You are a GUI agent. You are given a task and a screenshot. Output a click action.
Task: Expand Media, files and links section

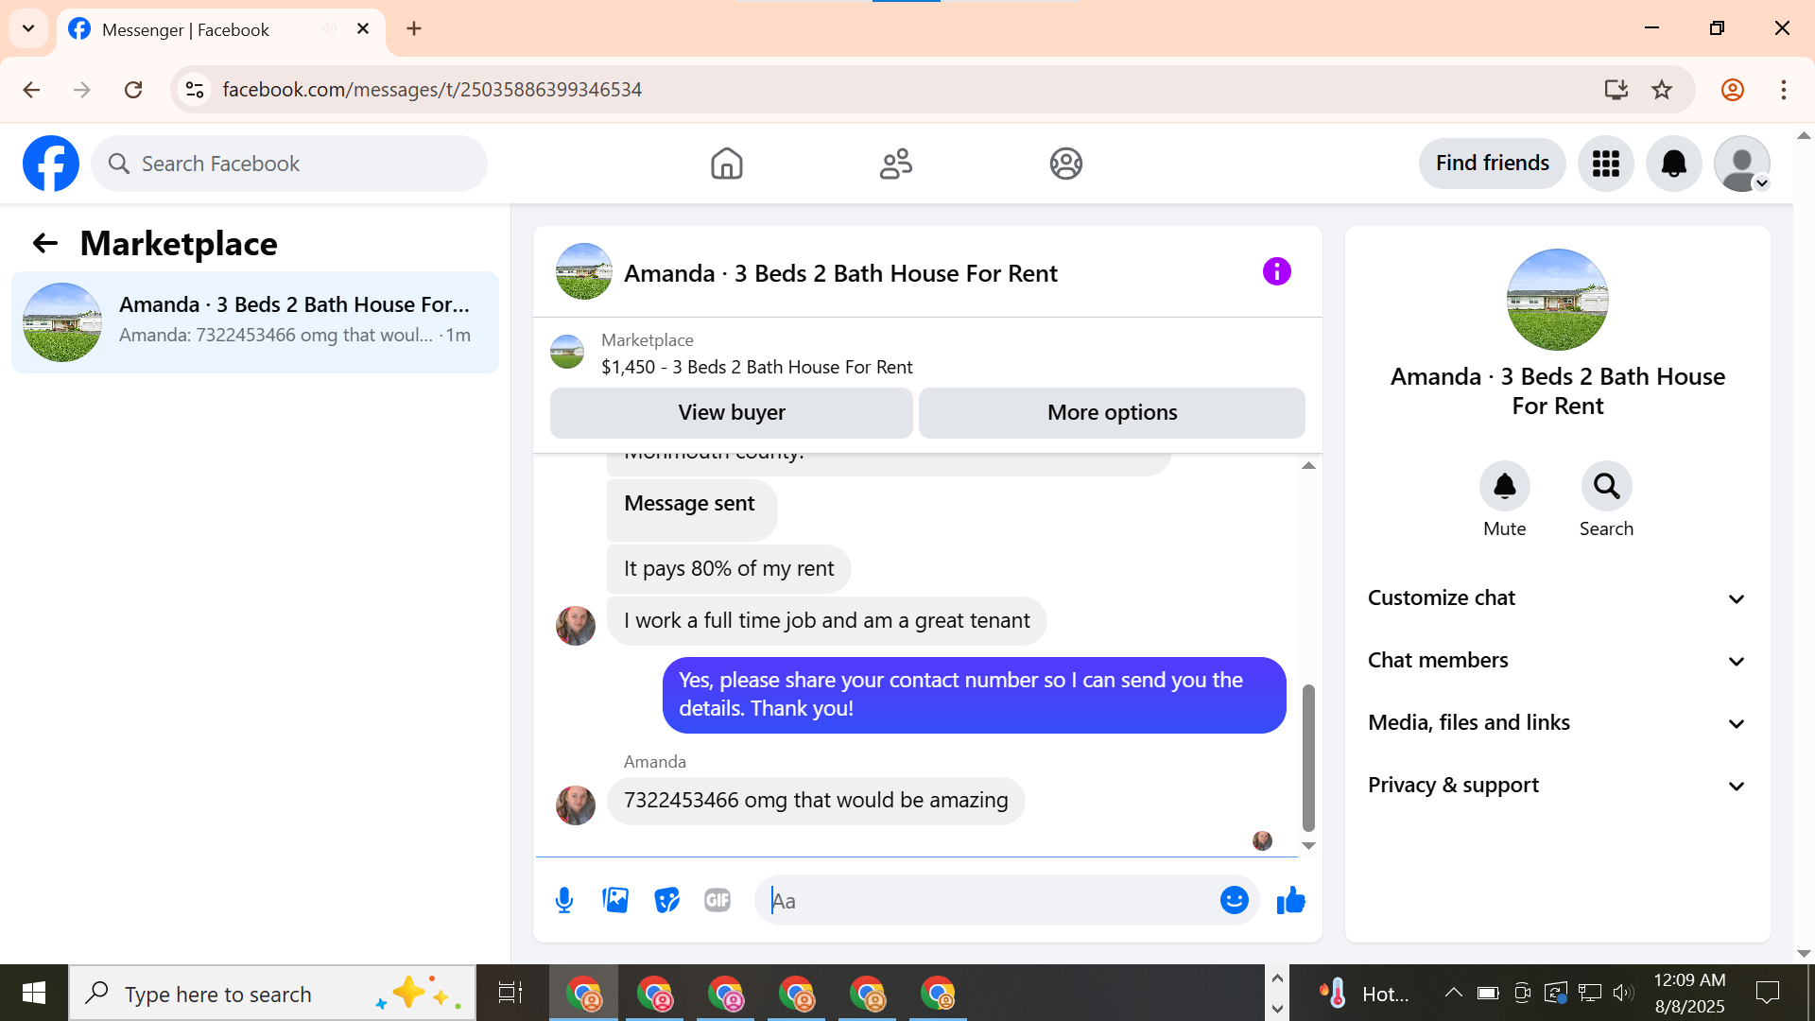[x=1557, y=723]
